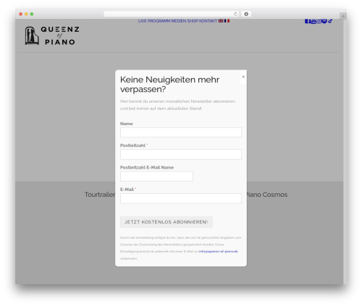Viewport: 362px width, 306px height.
Task: Click Jetzt kostenlos abonnieren button
Action: point(167,222)
